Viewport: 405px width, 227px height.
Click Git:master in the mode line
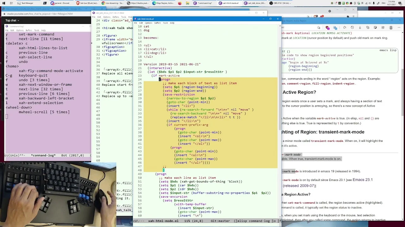click(220, 221)
